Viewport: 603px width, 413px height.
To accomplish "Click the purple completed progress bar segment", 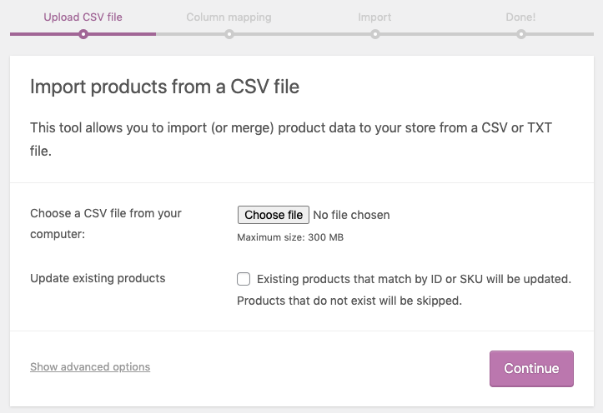I will (x=83, y=34).
